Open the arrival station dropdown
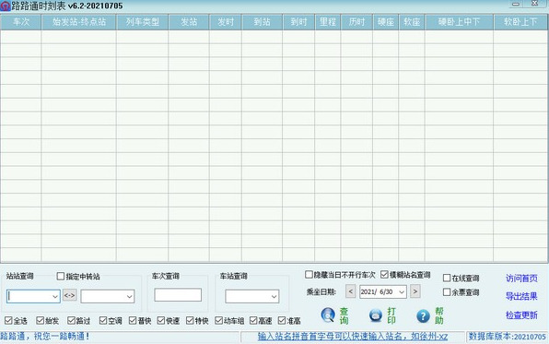 click(x=129, y=297)
